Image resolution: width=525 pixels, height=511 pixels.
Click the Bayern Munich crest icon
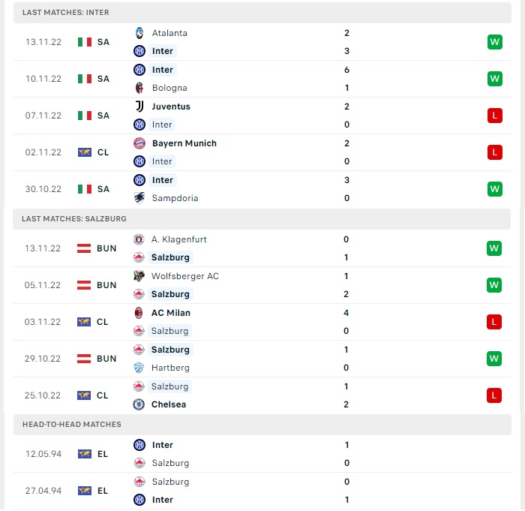click(139, 143)
